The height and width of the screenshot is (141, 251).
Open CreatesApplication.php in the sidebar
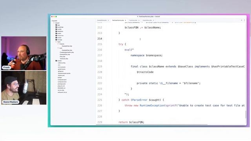[x=67, y=52]
